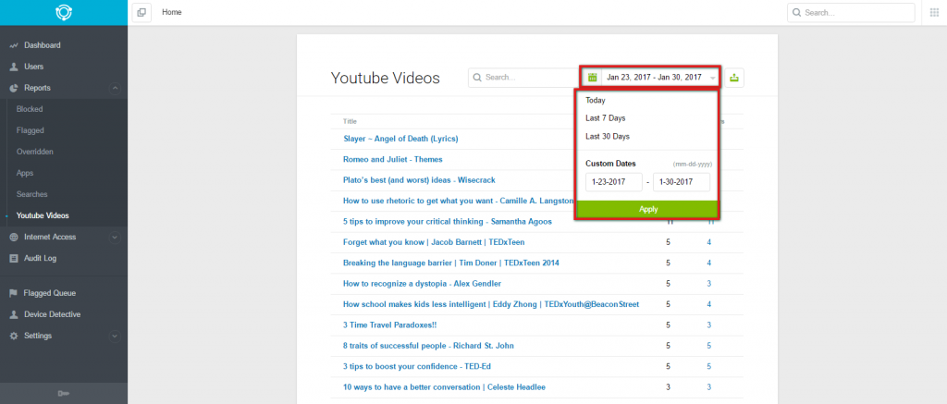Image resolution: width=947 pixels, height=404 pixels.
Task: Open 5 tips to improve critical thinking
Action: [448, 222]
